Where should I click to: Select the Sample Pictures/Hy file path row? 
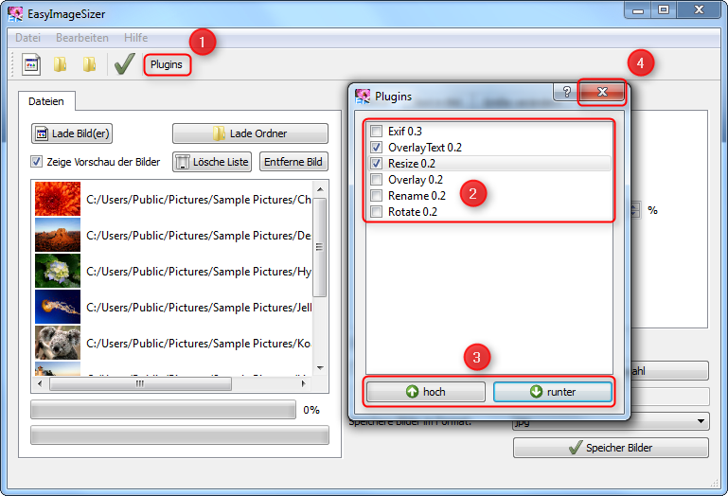click(x=172, y=271)
